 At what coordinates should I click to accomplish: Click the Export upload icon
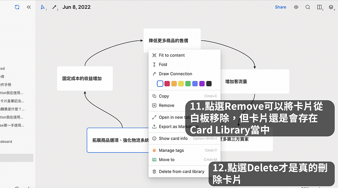(x=154, y=127)
